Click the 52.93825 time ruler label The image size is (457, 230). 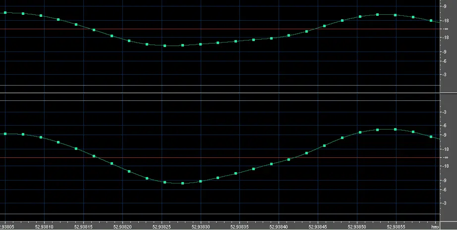pyautogui.click(x=162, y=227)
